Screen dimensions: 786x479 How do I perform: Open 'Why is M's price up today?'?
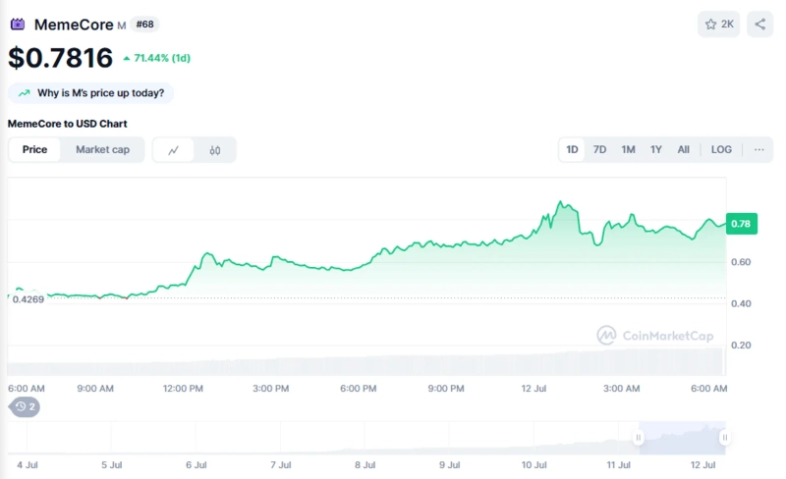(x=100, y=93)
